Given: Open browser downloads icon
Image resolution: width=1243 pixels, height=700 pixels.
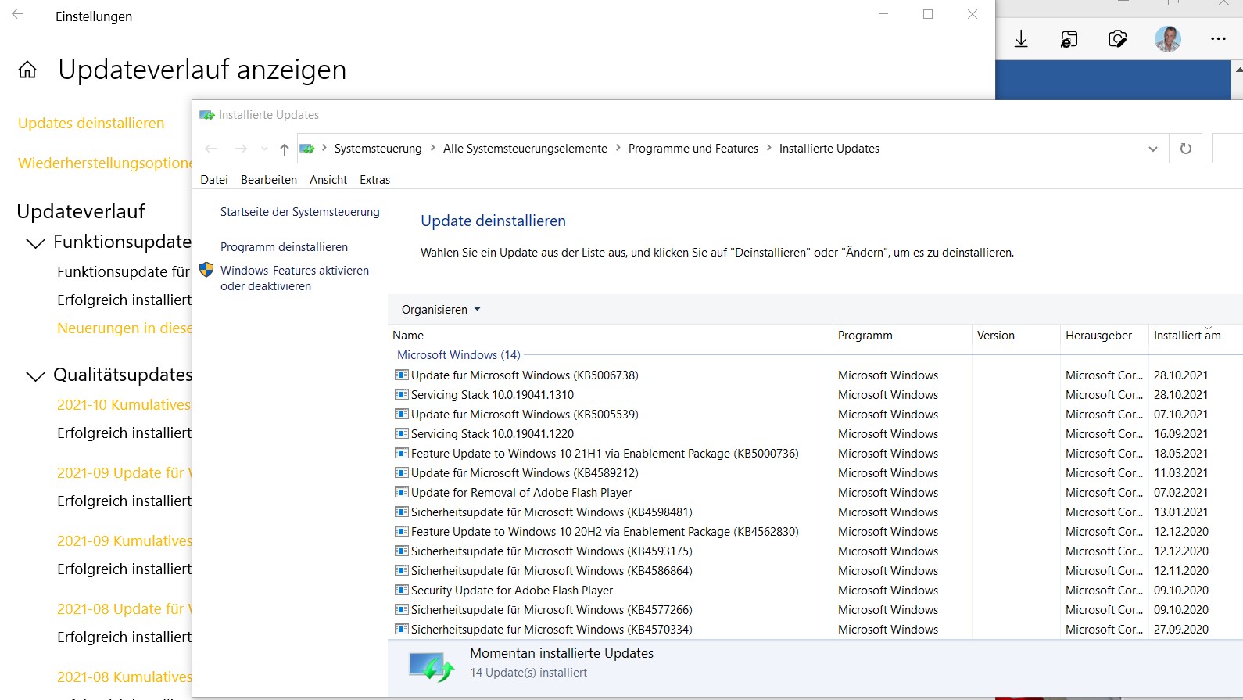Looking at the screenshot, I should [x=1021, y=38].
